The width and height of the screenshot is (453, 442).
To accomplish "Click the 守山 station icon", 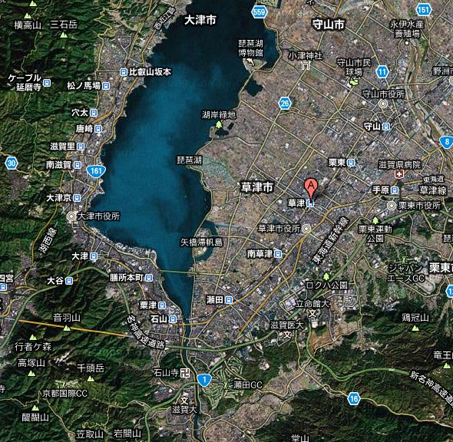I will tap(386, 127).
